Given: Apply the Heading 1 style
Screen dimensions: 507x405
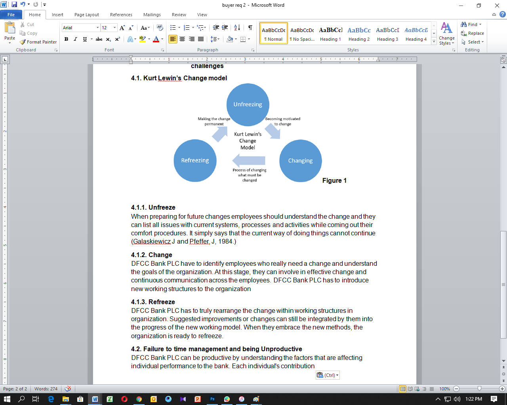Looking at the screenshot, I should pyautogui.click(x=330, y=33).
